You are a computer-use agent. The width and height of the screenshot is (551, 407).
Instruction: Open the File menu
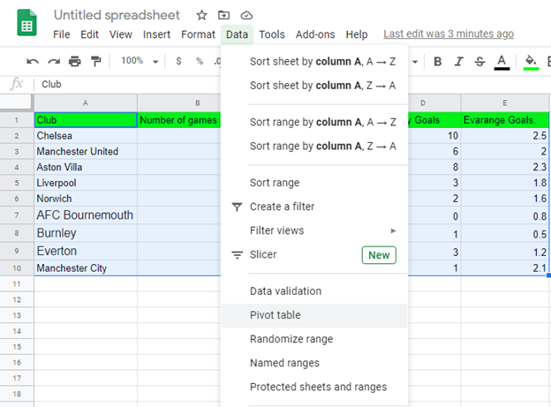click(62, 34)
